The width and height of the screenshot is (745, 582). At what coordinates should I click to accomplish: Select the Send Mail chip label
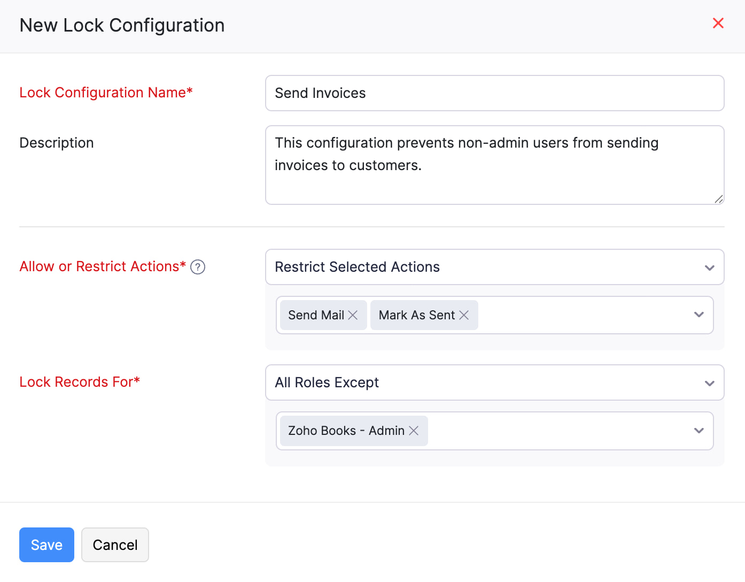(316, 315)
